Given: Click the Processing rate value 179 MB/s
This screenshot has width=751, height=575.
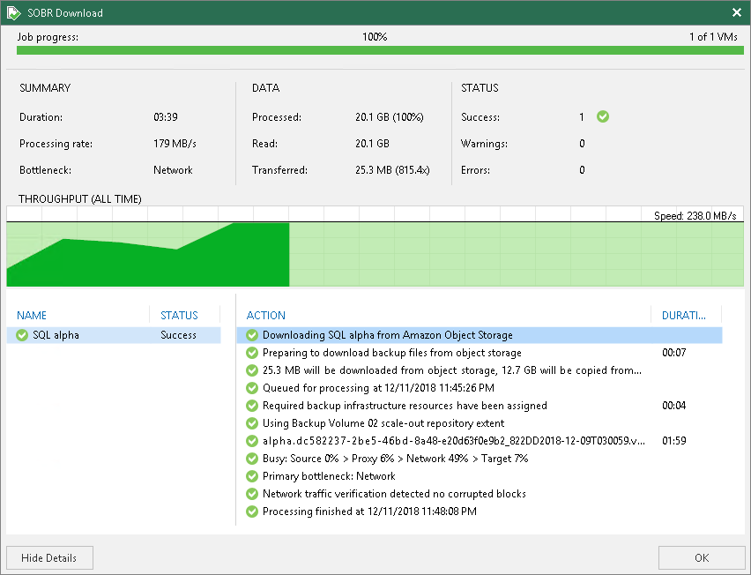Looking at the screenshot, I should coord(175,143).
